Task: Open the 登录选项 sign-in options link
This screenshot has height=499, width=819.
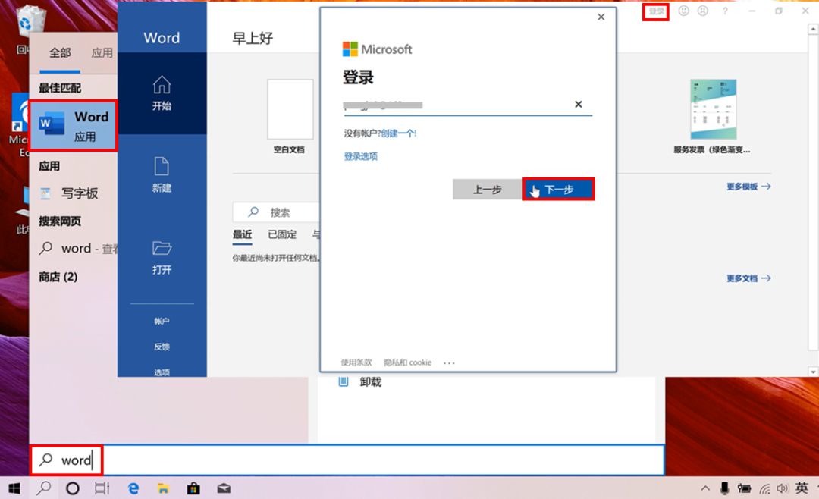Action: pyautogui.click(x=360, y=156)
